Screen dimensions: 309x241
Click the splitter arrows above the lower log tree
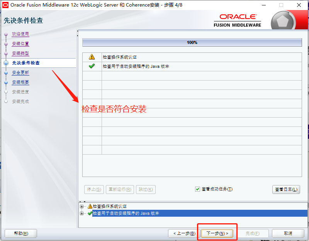click(x=82, y=202)
